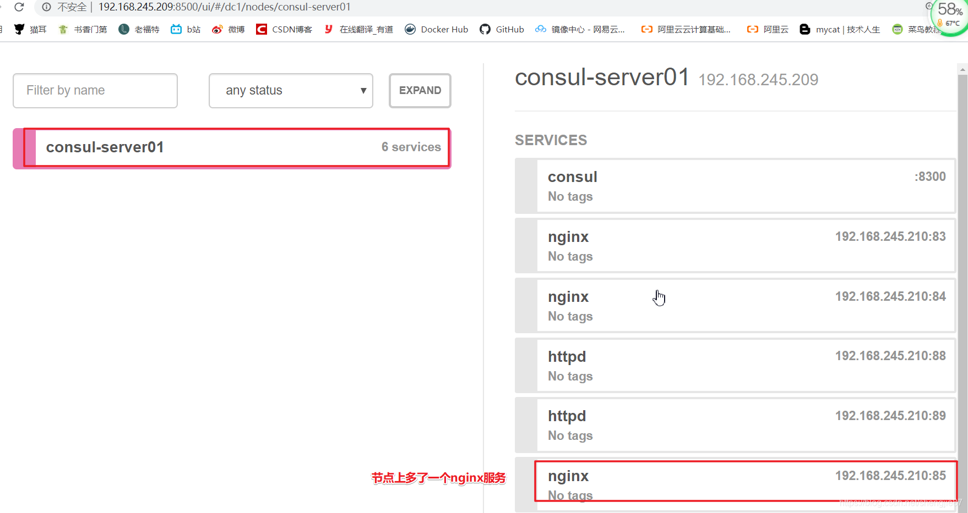Click the 192.168.245.209 node address text
The image size is (968, 513).
(x=758, y=80)
